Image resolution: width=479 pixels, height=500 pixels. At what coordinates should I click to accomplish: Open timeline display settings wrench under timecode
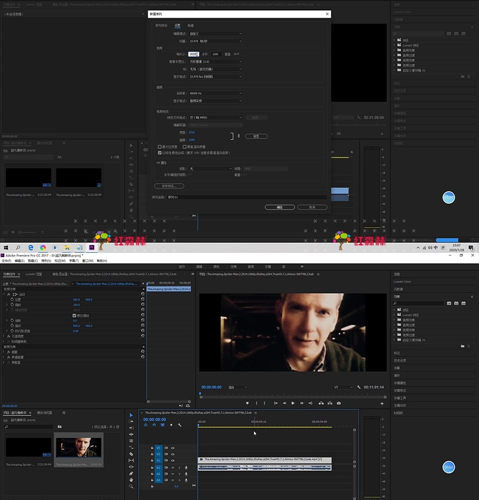pyautogui.click(x=179, y=425)
